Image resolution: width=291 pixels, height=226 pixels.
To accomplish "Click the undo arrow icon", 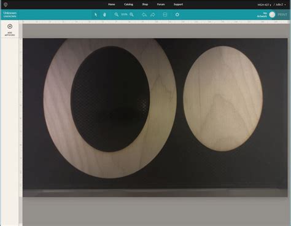I will pos(144,15).
